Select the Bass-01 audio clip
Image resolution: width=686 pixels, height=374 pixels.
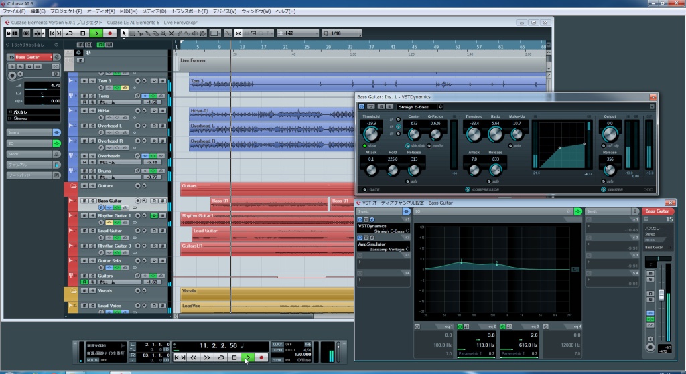pyautogui.click(x=269, y=205)
